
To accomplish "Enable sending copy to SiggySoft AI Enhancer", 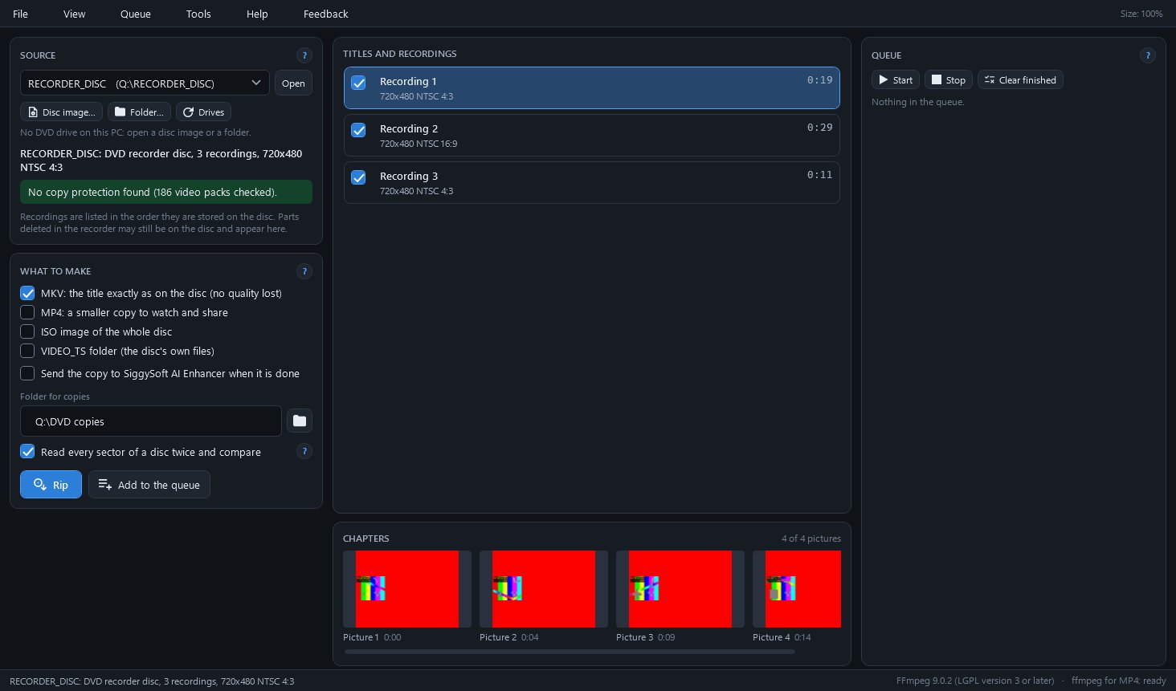I will 27,373.
